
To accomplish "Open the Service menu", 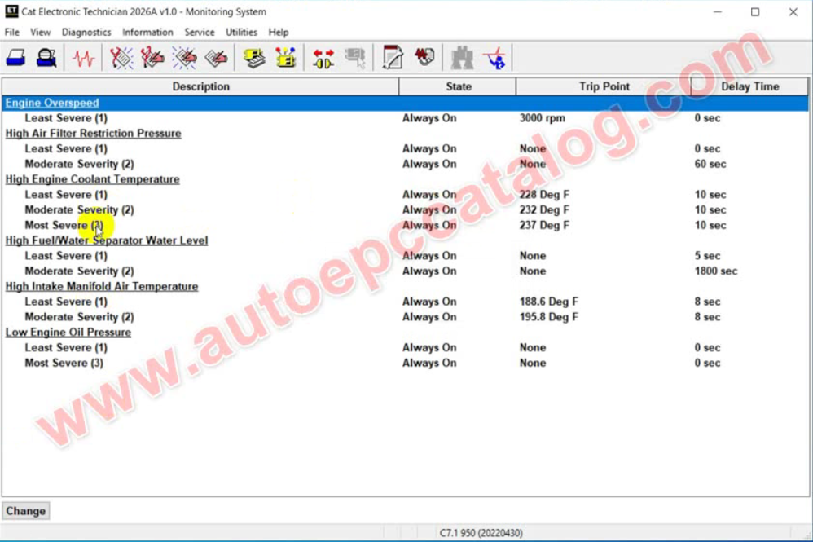I will (199, 32).
